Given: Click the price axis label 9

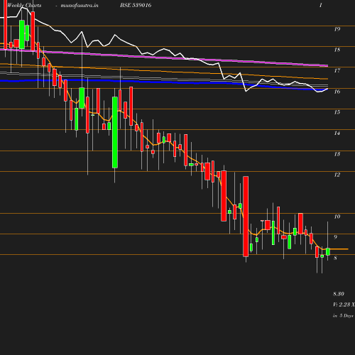Looking at the screenshot, I should [x=335, y=237].
